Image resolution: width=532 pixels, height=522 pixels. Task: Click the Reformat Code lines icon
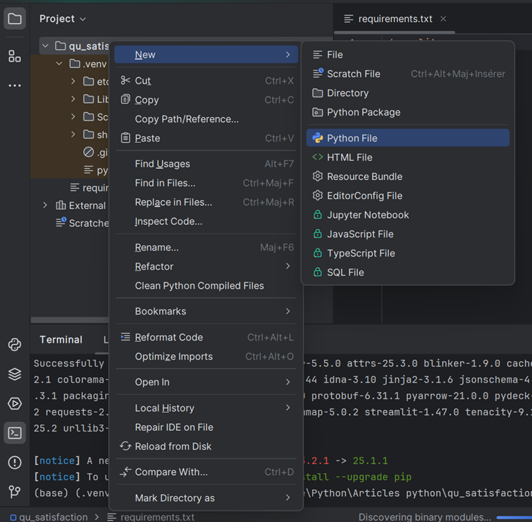click(125, 337)
